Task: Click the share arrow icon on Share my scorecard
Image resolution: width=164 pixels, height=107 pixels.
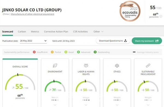Action: pos(157,41)
